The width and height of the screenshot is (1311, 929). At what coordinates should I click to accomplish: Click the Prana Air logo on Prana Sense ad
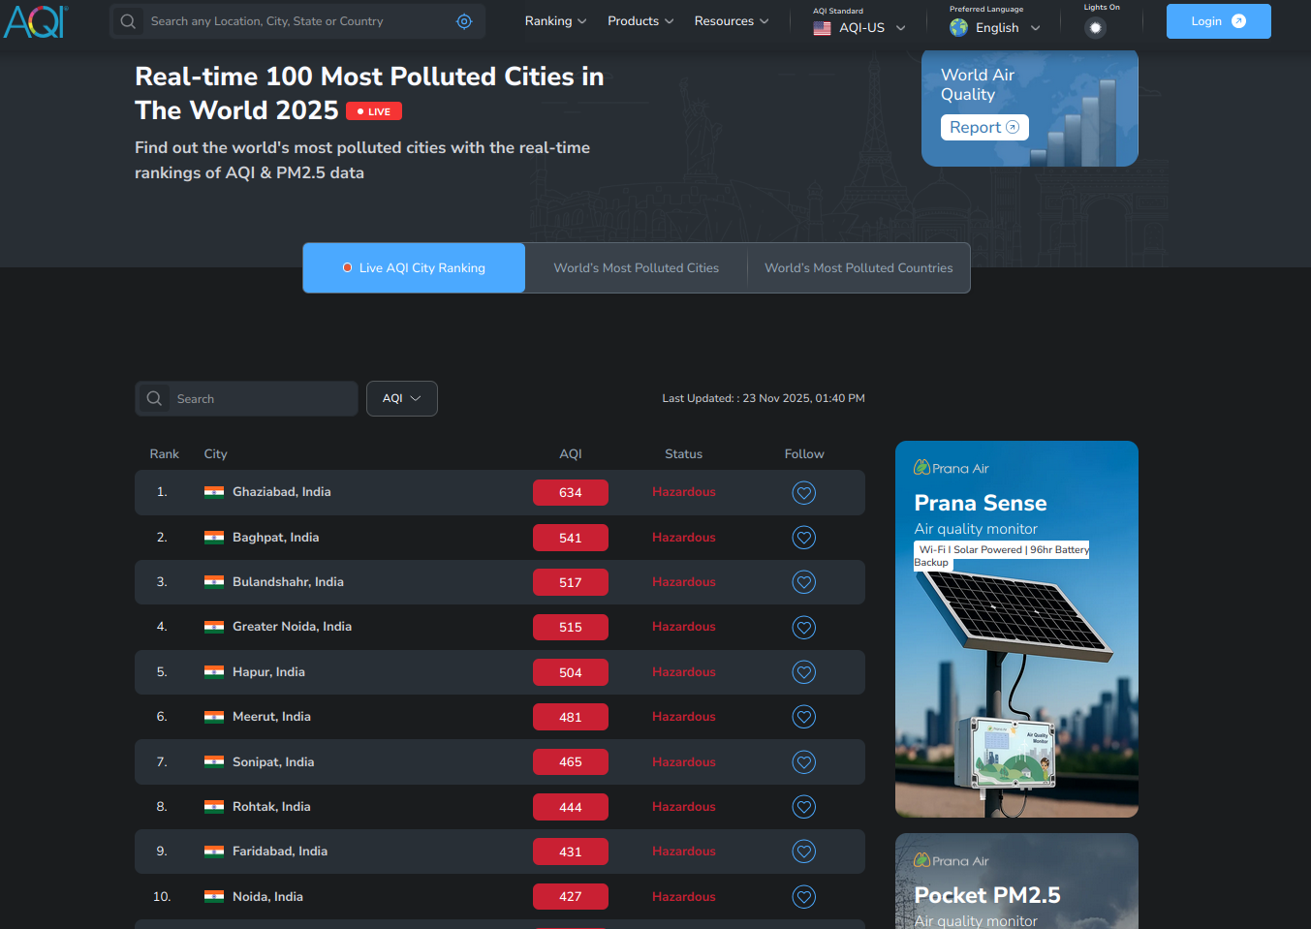pyautogui.click(x=952, y=468)
